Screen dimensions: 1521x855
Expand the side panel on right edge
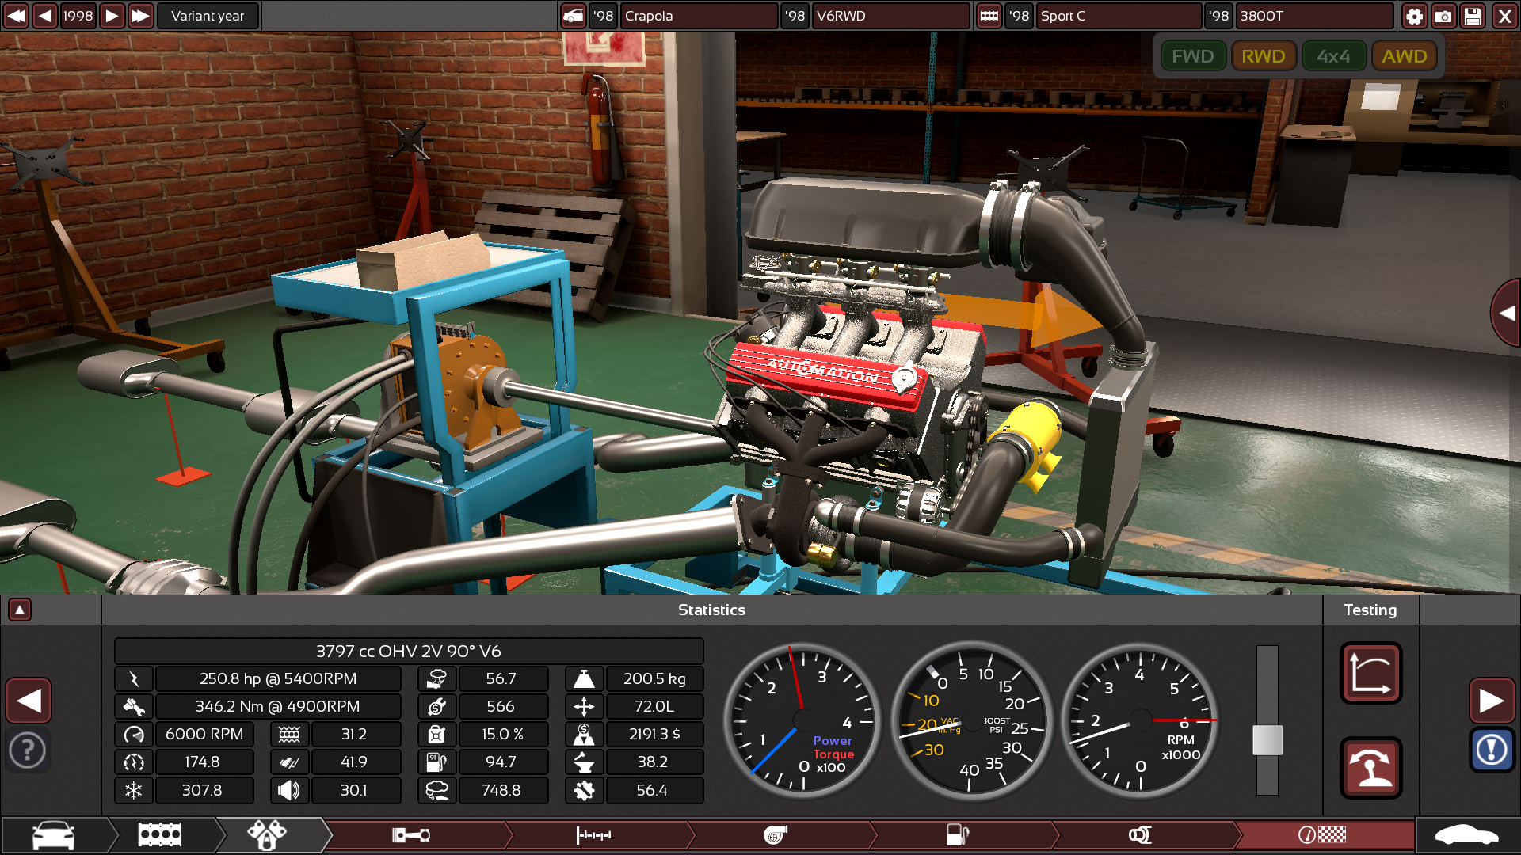coord(1506,313)
